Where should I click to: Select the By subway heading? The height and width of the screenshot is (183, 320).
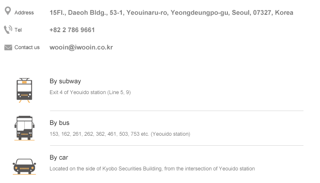coord(65,81)
